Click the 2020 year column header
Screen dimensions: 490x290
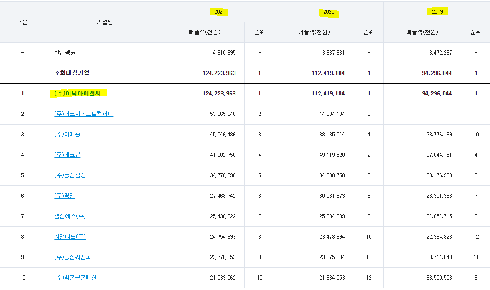(x=329, y=12)
